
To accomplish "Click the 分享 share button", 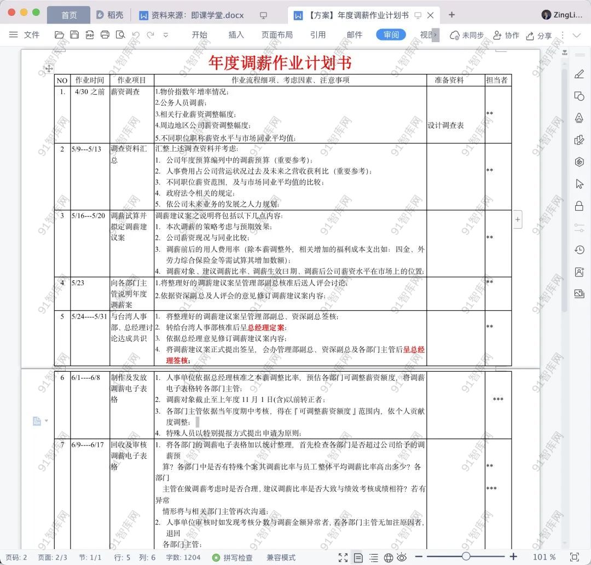I will click(538, 35).
